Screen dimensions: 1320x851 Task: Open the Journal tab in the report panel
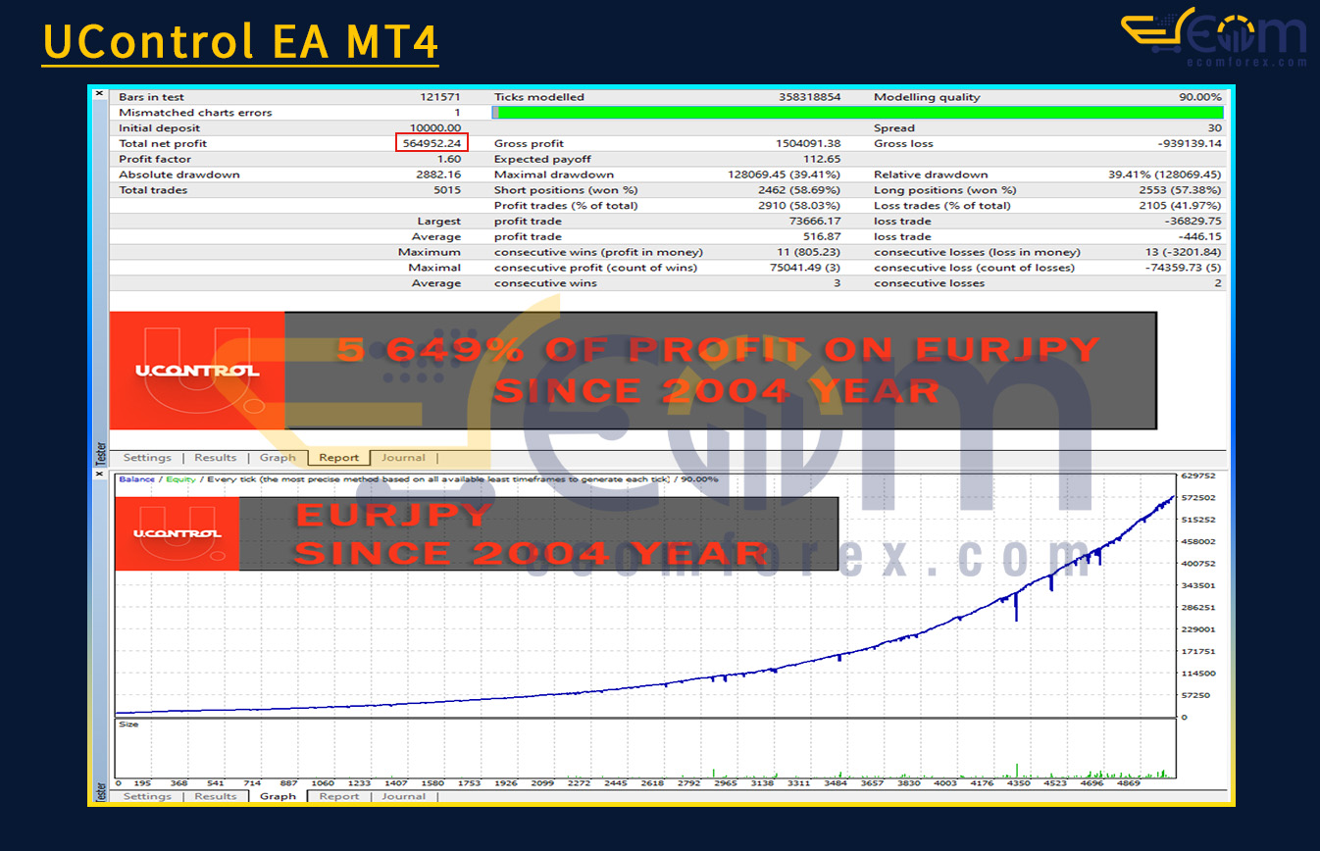403,458
